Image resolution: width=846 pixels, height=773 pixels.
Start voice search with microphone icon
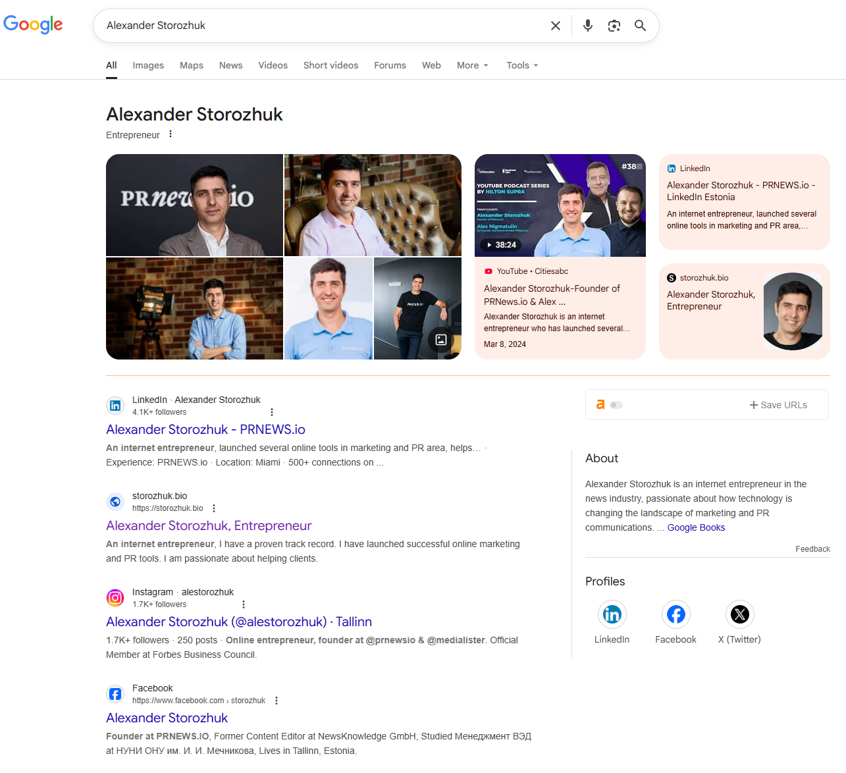point(588,26)
